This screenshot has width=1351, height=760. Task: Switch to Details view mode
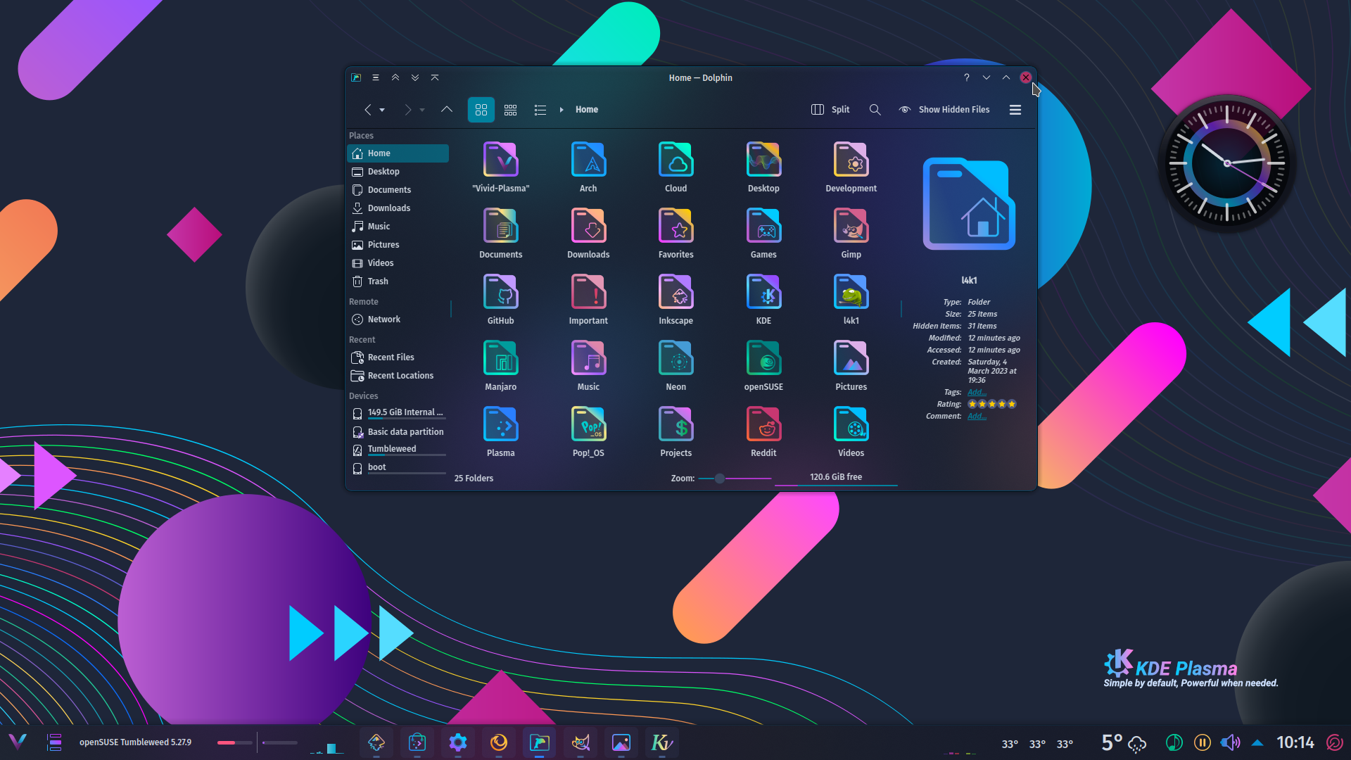click(540, 110)
